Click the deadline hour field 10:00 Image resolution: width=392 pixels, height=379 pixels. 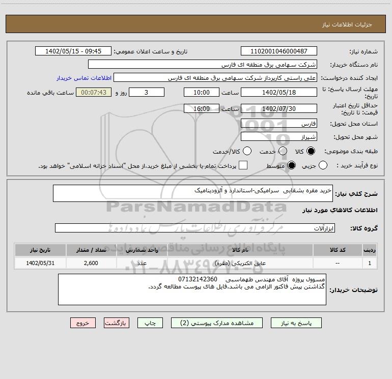click(x=202, y=92)
